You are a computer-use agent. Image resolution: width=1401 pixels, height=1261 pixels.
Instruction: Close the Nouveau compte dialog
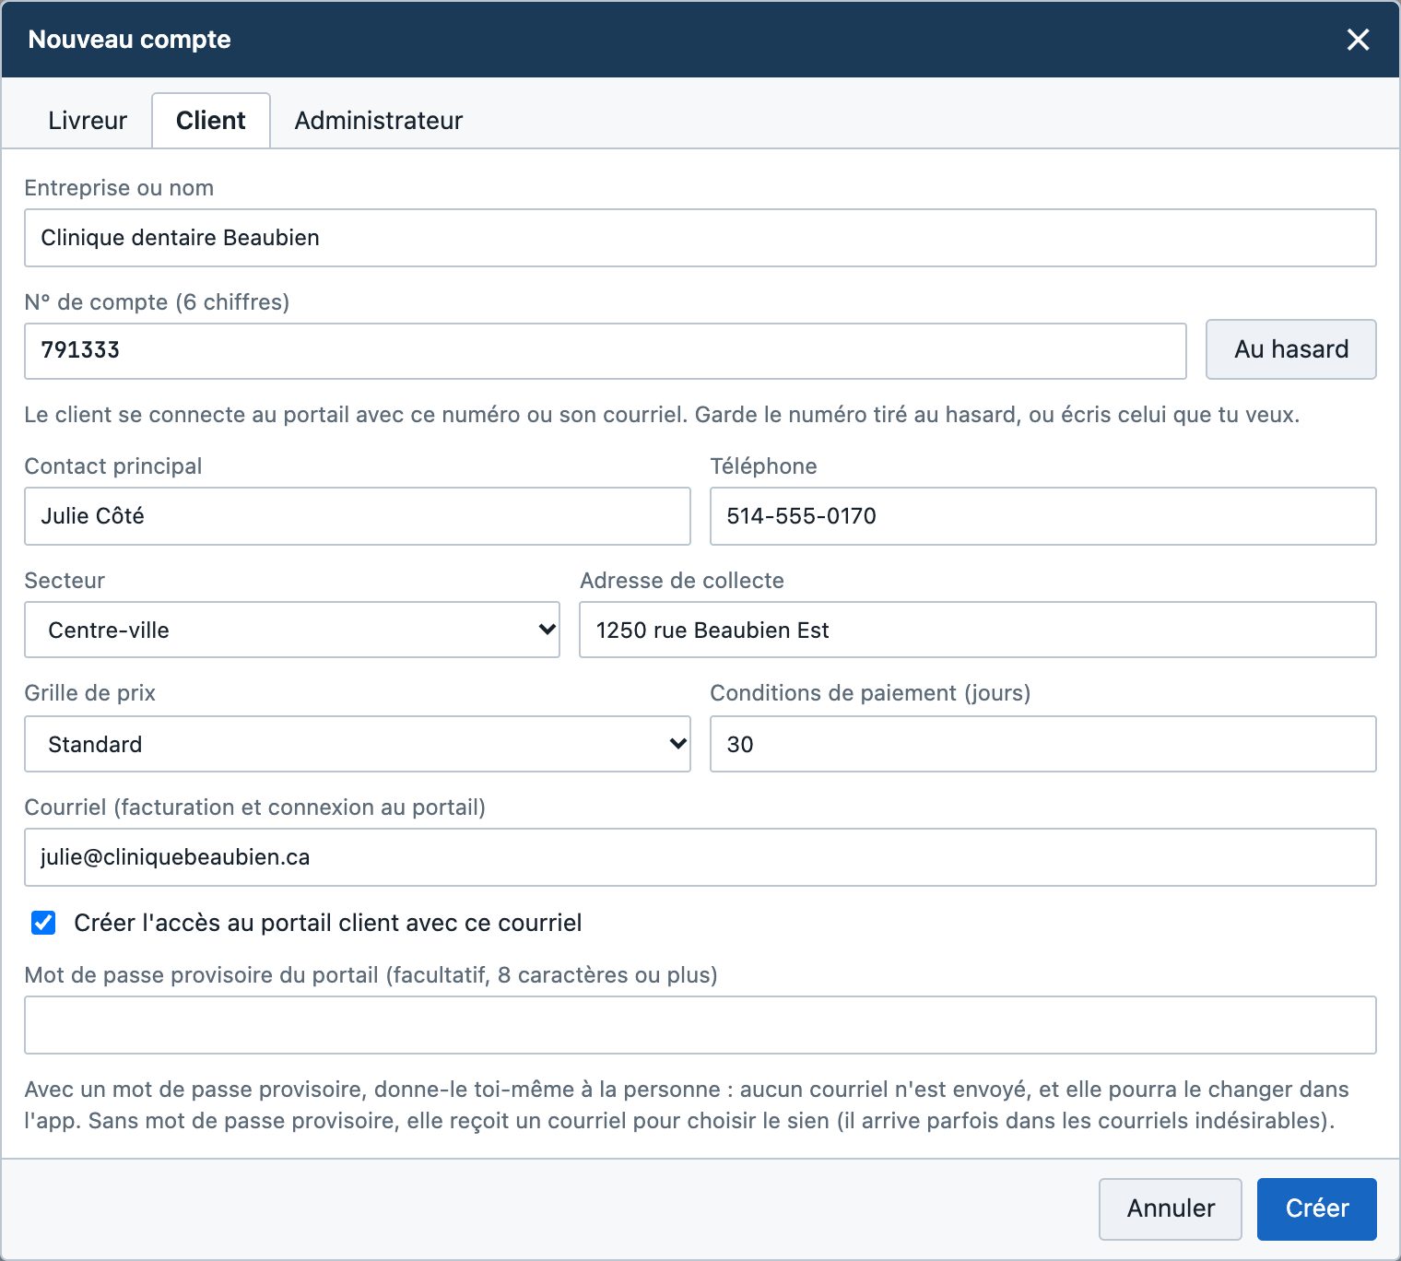click(x=1358, y=40)
